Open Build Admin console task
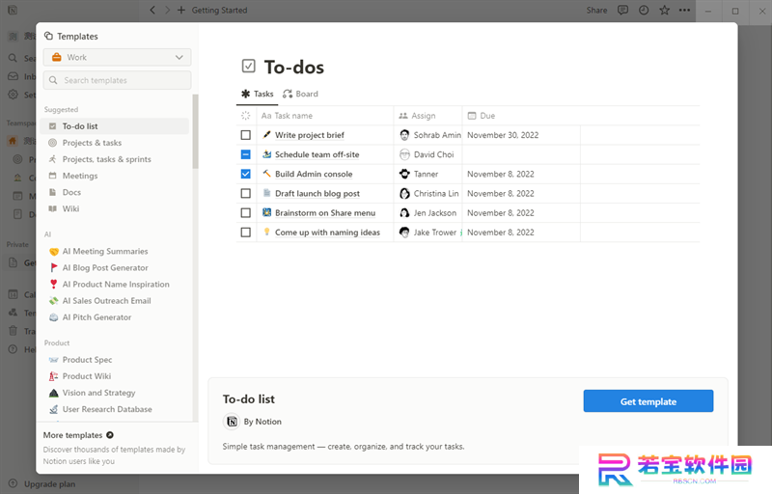This screenshot has height=494, width=772. (314, 174)
